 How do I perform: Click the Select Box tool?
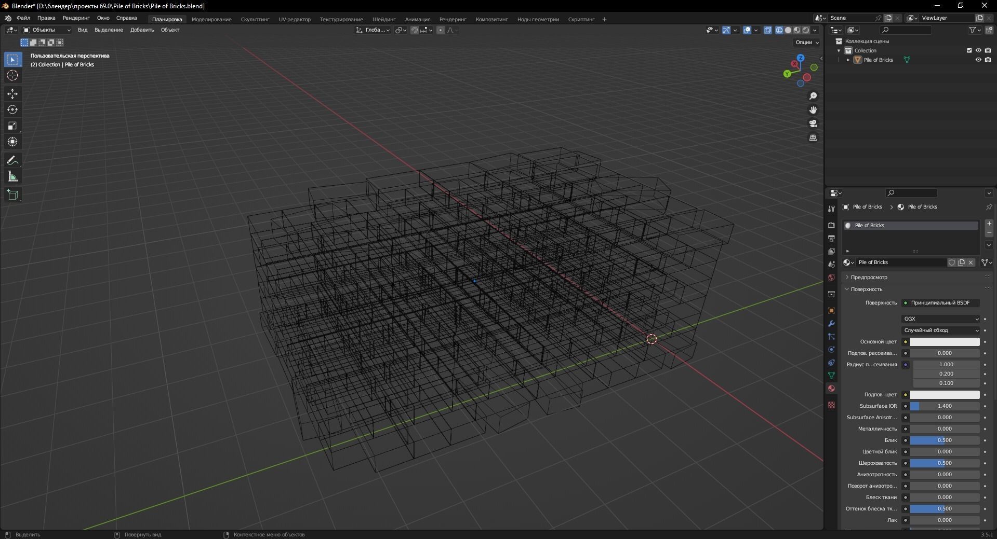[x=12, y=60]
